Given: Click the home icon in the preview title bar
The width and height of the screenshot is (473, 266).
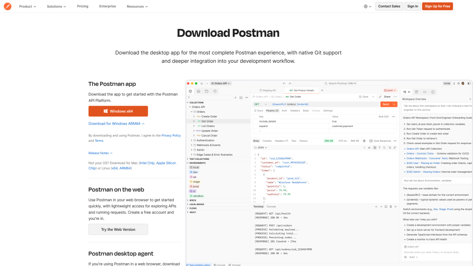Looking at the screenshot, I should click(201, 83).
